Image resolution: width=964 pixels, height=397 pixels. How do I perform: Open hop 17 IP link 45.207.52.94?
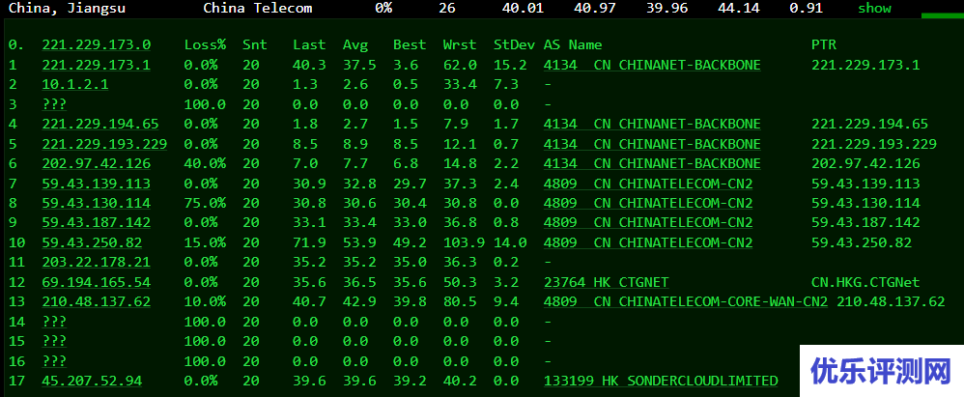point(92,381)
